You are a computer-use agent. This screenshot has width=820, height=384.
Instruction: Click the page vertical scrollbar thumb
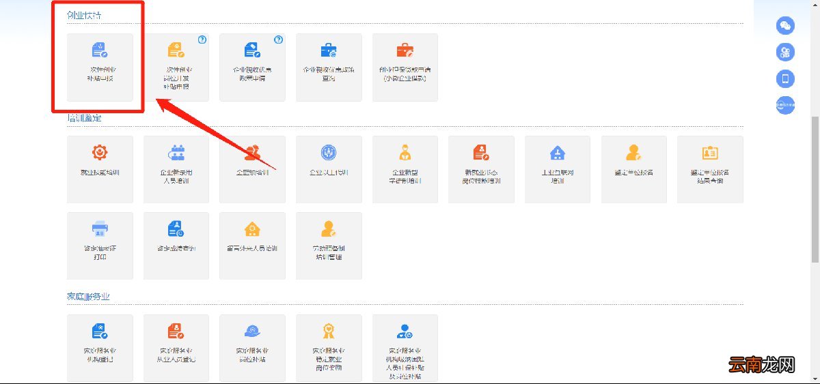click(815, 188)
